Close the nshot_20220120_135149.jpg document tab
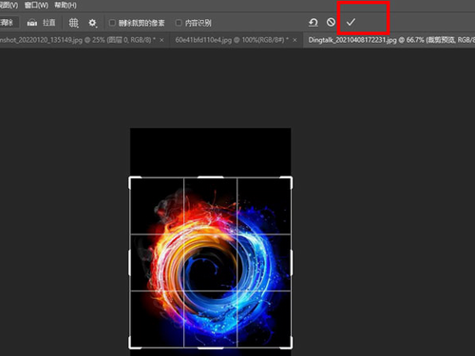Viewport: 475px width, 356px height. click(161, 40)
